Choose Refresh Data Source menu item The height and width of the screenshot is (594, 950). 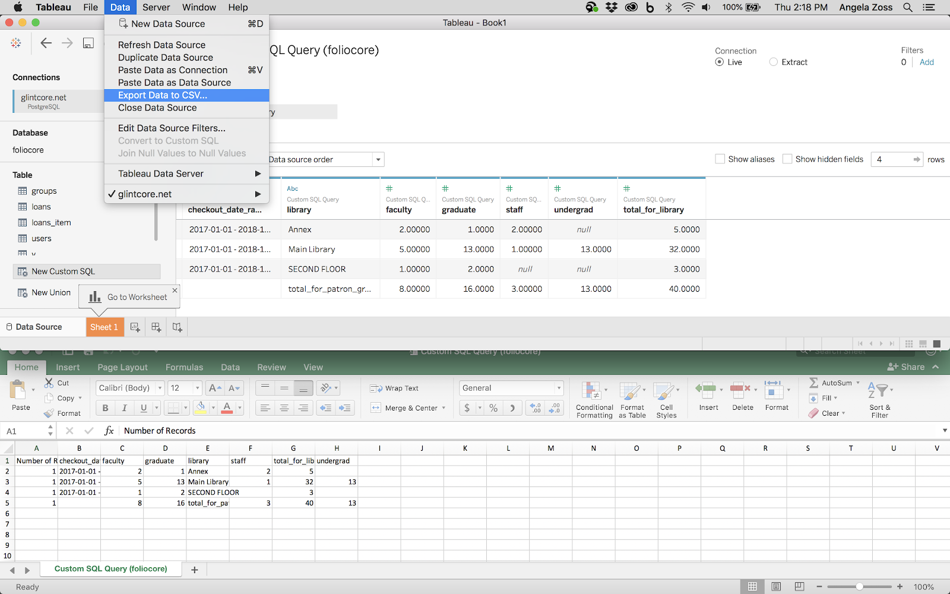pyautogui.click(x=186, y=45)
